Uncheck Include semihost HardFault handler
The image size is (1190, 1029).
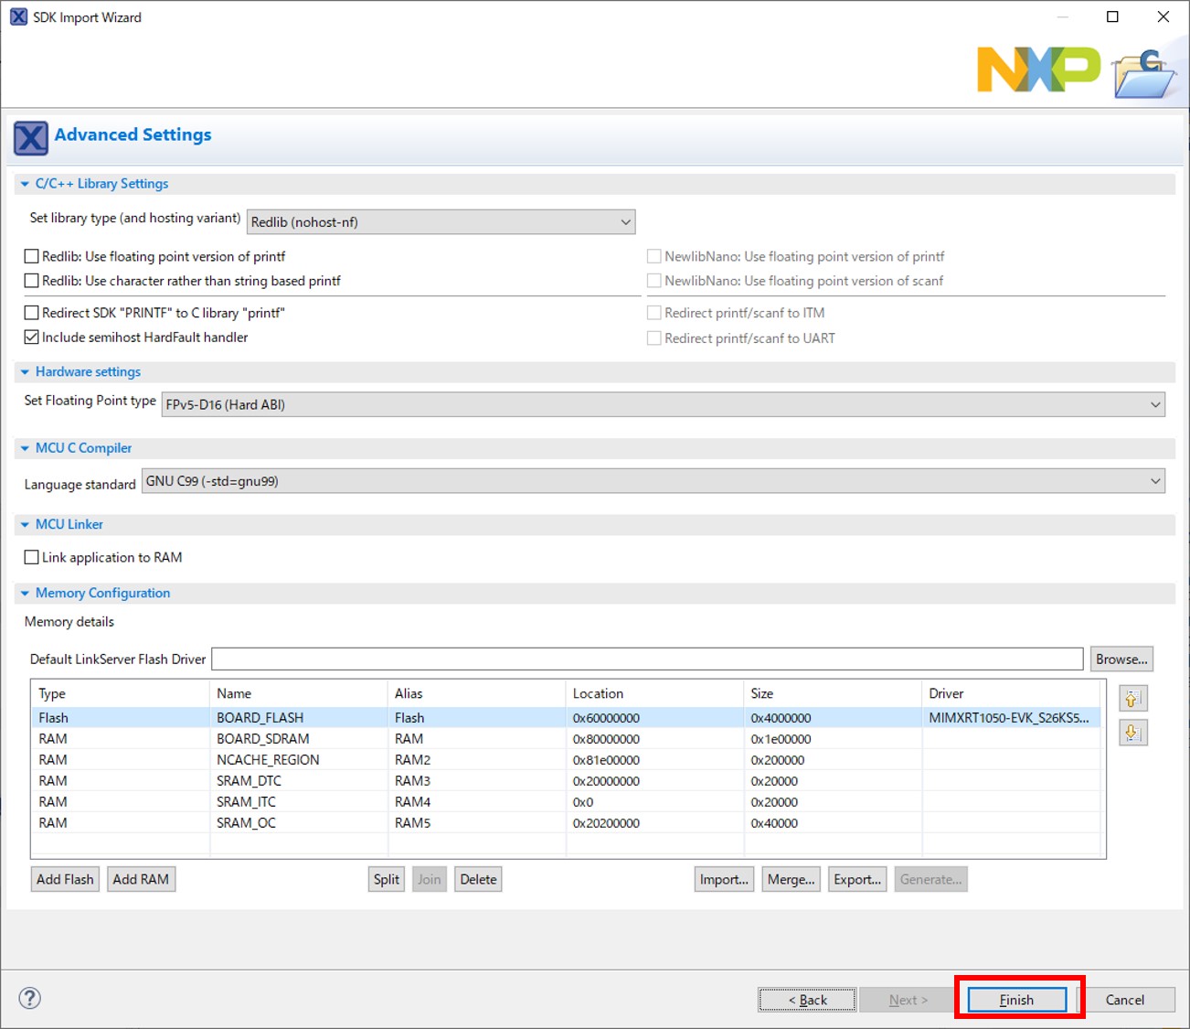tap(32, 338)
